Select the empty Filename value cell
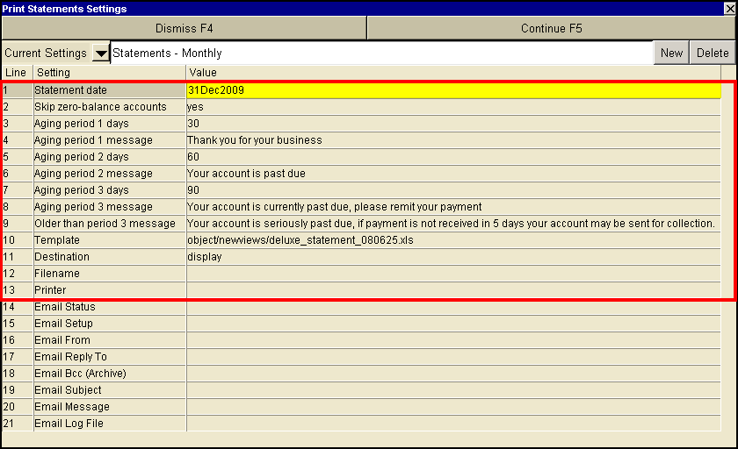 (453, 274)
